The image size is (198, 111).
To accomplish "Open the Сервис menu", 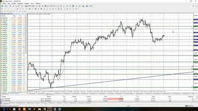I will 27,3.
